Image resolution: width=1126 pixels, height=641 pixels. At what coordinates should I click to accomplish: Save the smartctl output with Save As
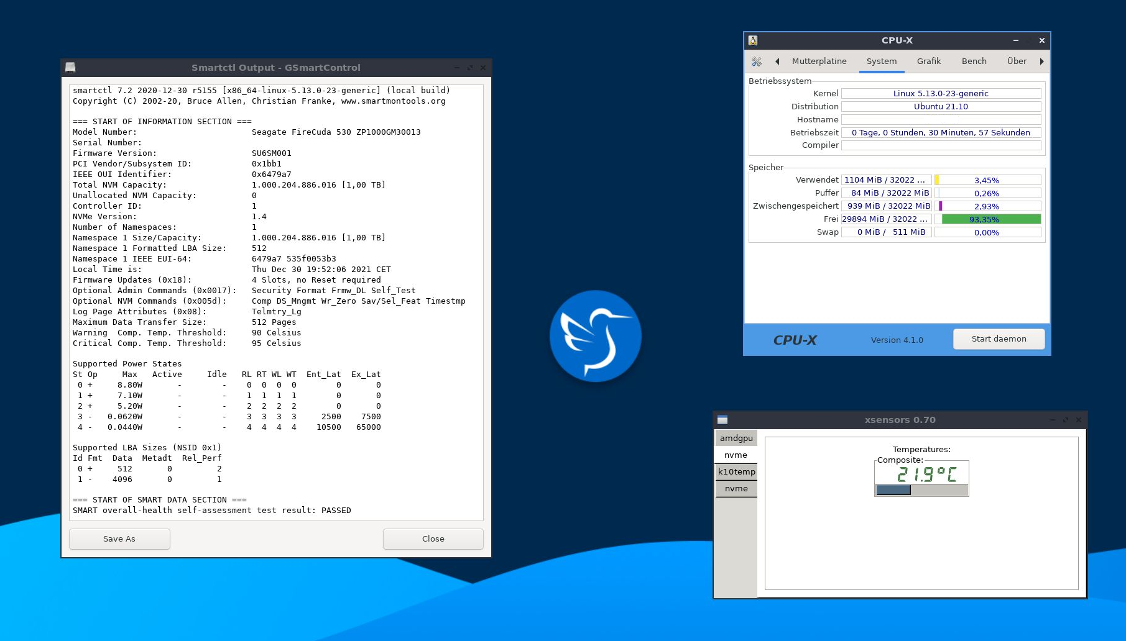click(119, 539)
